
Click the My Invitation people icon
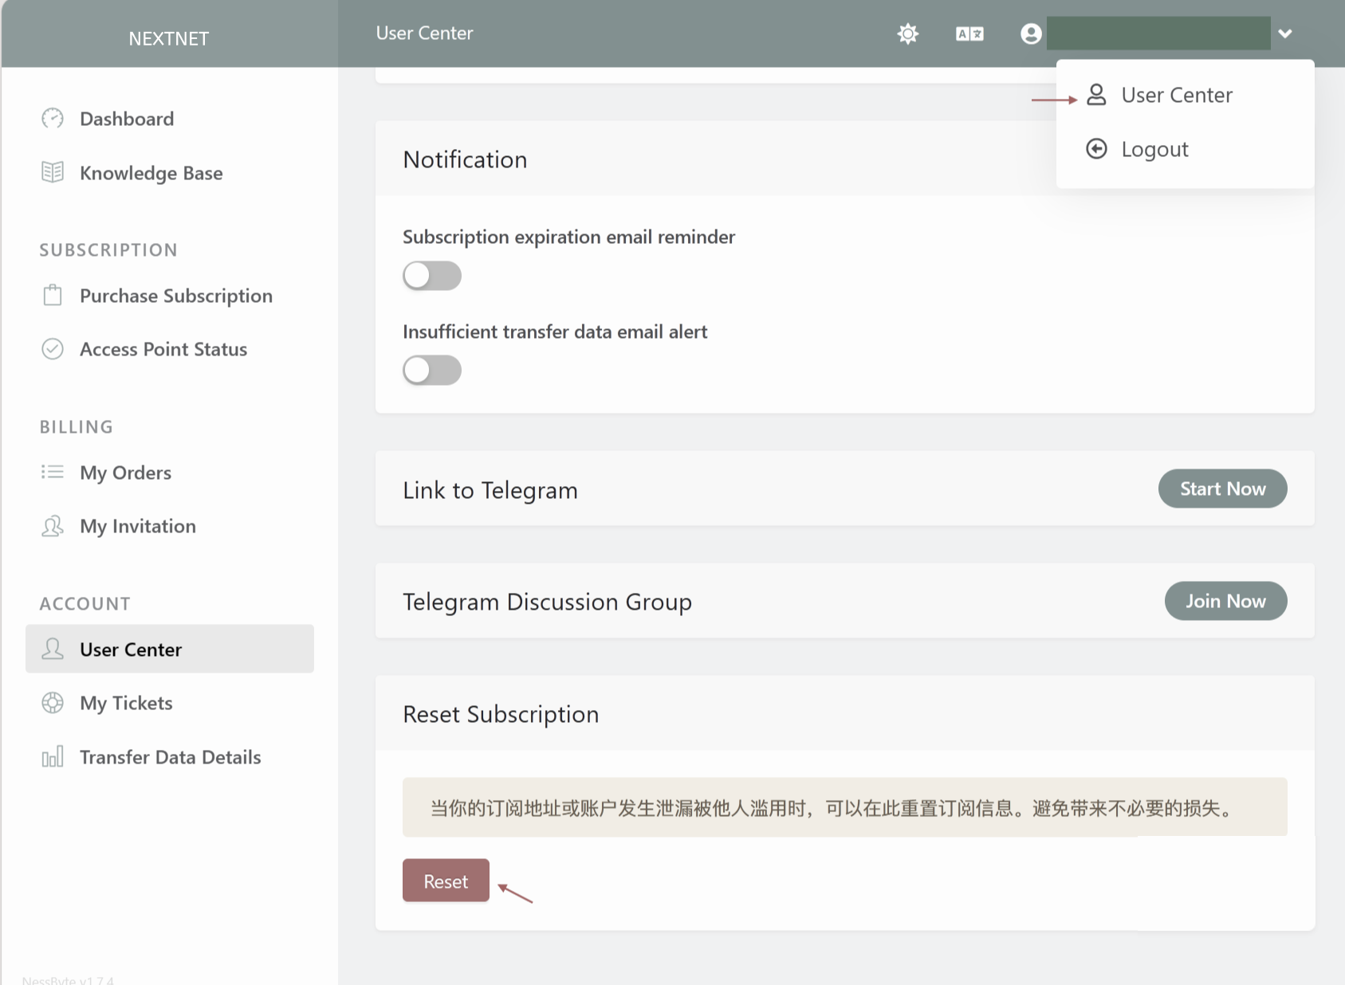[x=53, y=526]
